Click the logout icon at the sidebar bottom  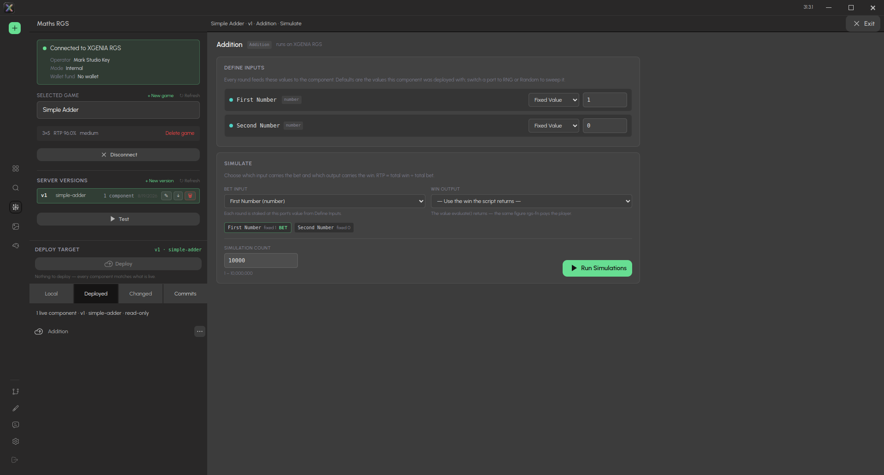point(15,460)
